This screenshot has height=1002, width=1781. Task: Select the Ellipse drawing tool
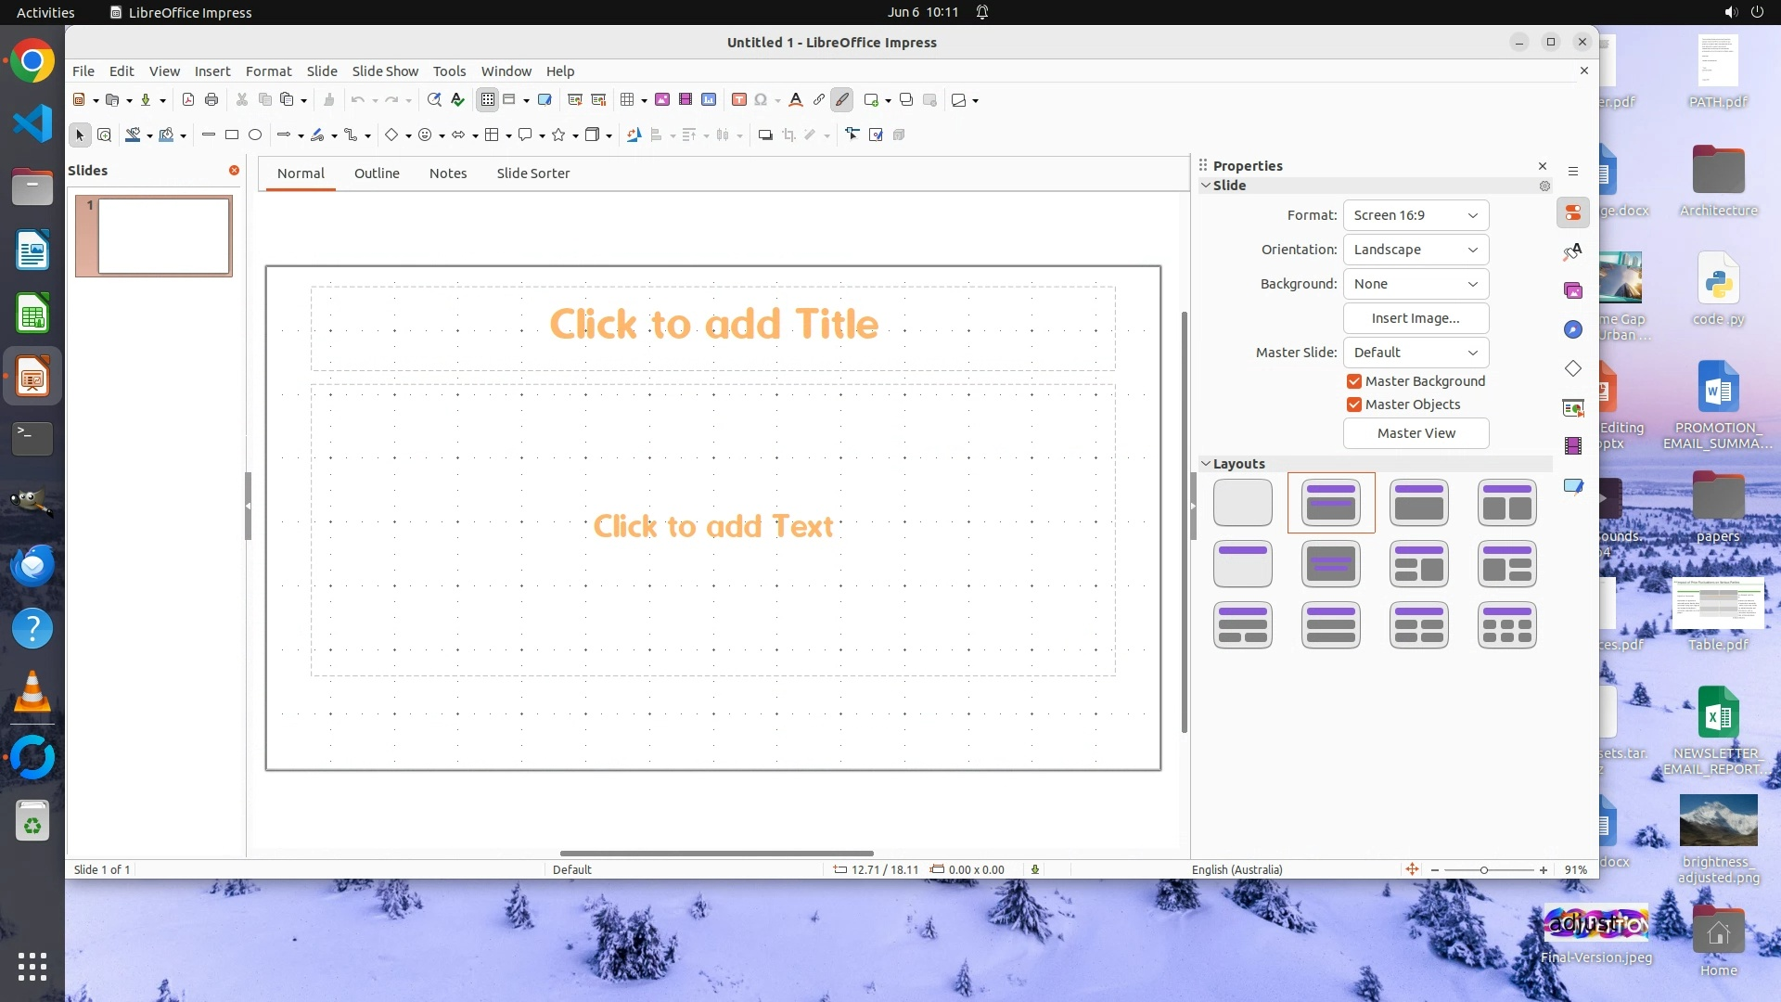point(255,135)
